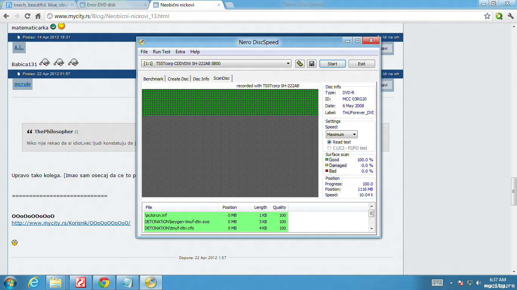
Task: Click the floppy disk save icon
Action: point(311,63)
